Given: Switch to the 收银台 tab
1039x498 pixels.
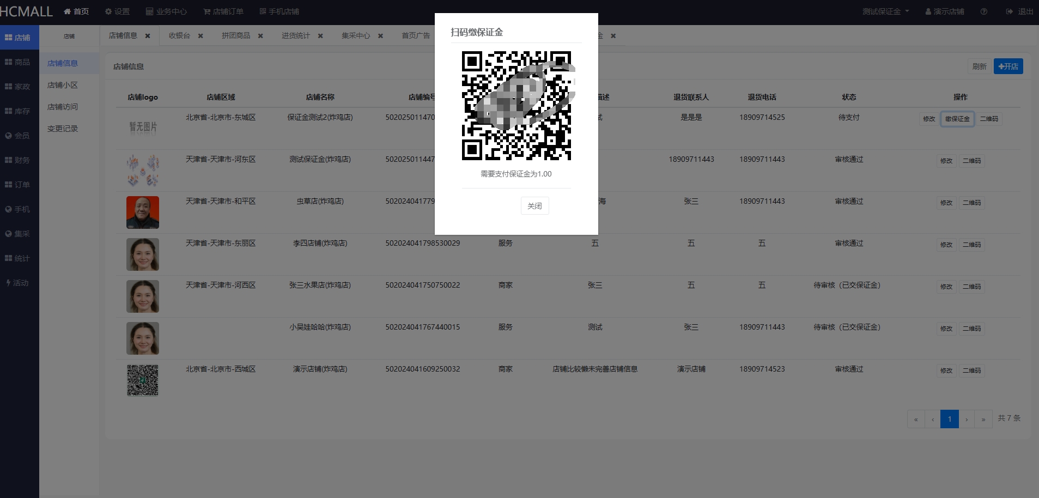Looking at the screenshot, I should pos(179,35).
